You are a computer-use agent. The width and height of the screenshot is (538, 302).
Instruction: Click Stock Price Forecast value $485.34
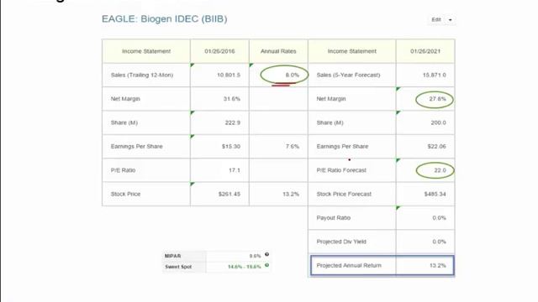click(435, 194)
